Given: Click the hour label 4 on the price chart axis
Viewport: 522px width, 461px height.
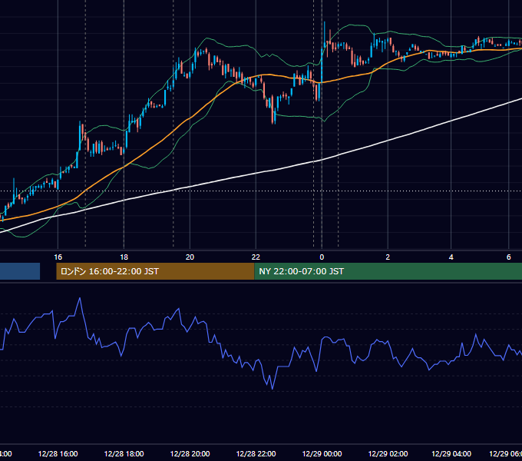Looking at the screenshot, I should (x=451, y=257).
